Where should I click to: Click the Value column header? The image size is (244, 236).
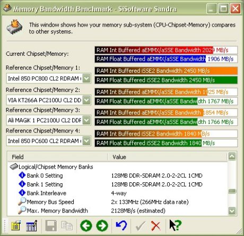[x=167, y=157]
